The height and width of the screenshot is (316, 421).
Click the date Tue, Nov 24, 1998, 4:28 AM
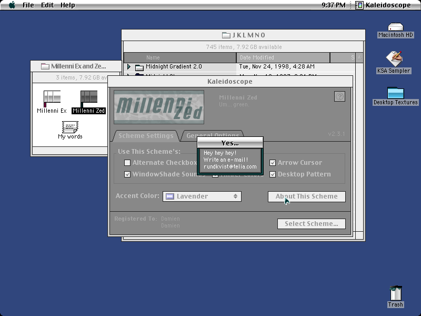[277, 66]
